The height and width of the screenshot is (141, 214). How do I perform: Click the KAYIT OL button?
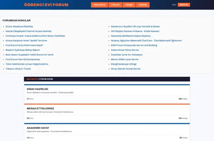(184, 5)
